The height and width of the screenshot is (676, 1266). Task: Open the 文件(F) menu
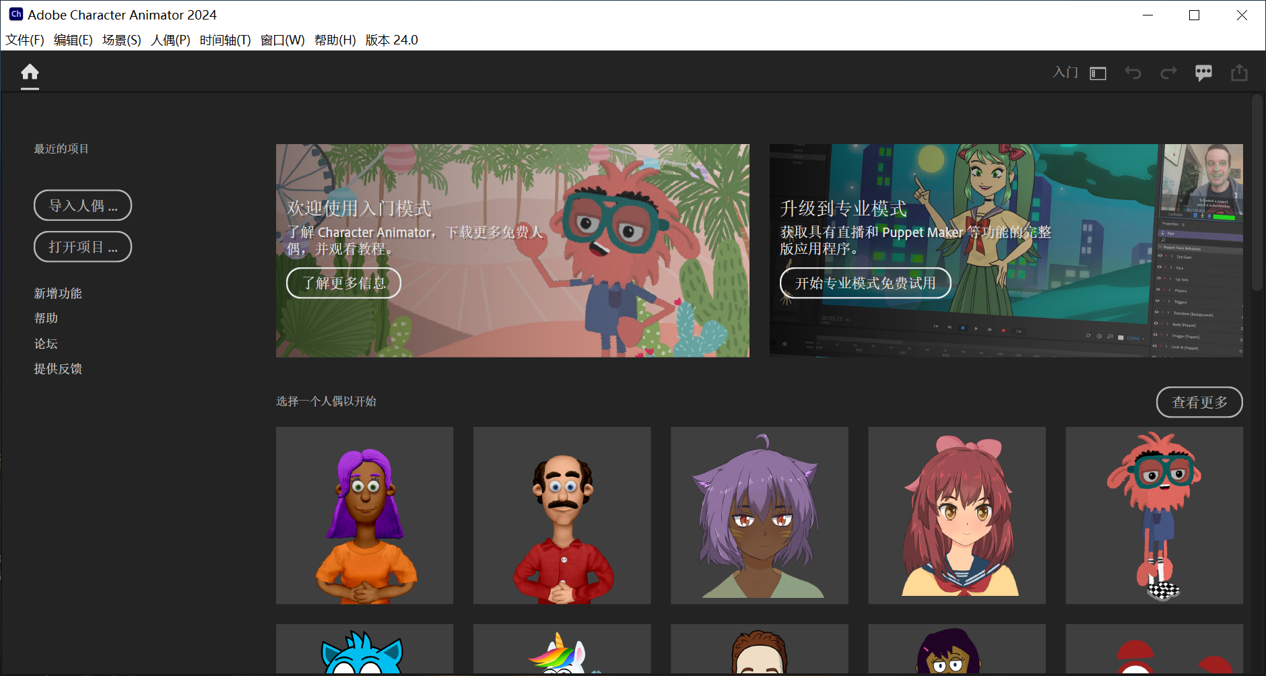25,40
